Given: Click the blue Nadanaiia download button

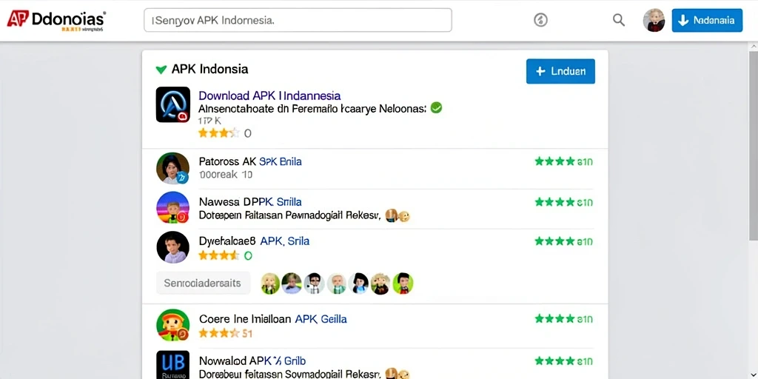Looking at the screenshot, I should click(x=707, y=20).
